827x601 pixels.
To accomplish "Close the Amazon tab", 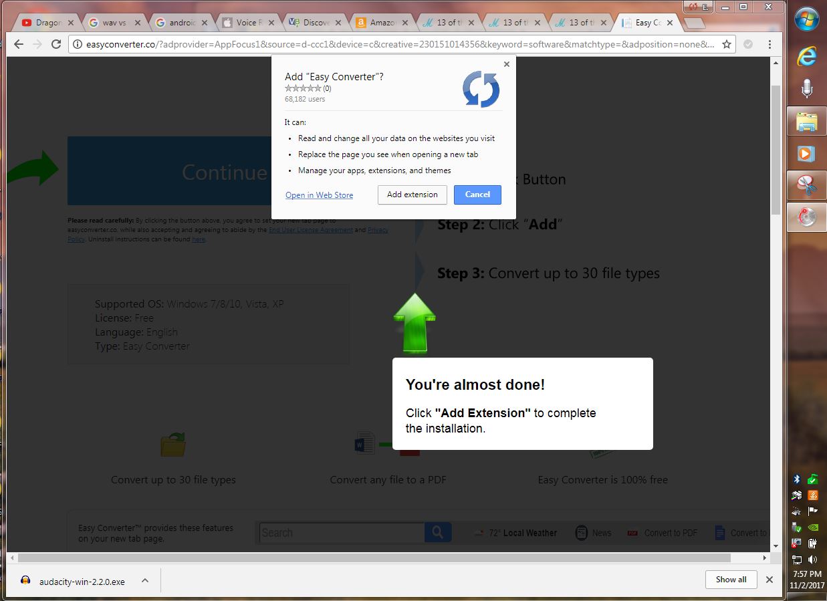I will pos(405,23).
